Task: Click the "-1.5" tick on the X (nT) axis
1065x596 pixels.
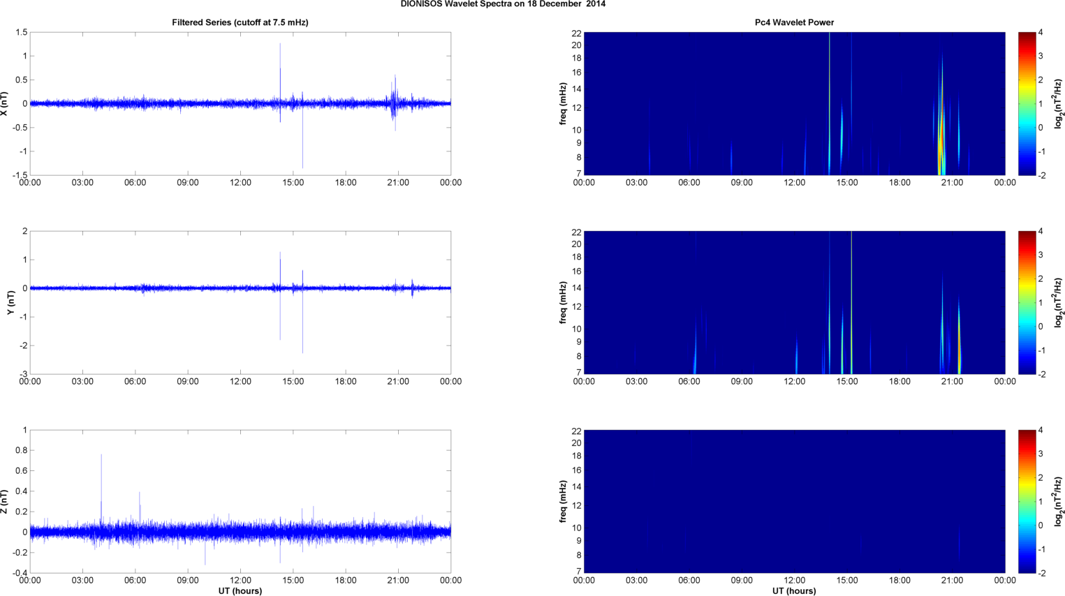Action: 20,175
